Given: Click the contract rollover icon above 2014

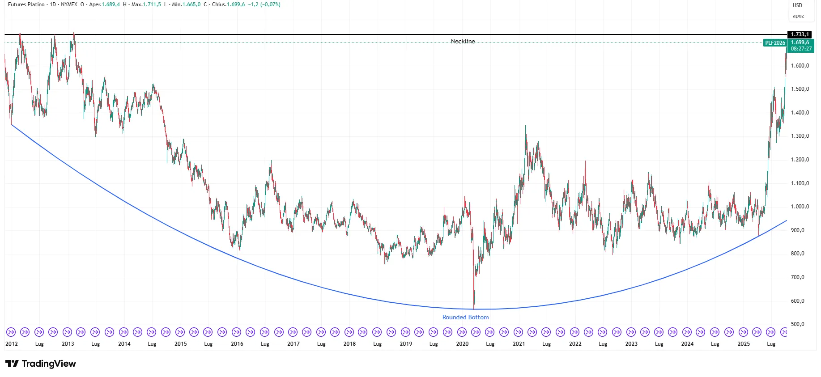Looking at the screenshot, I should point(123,332).
